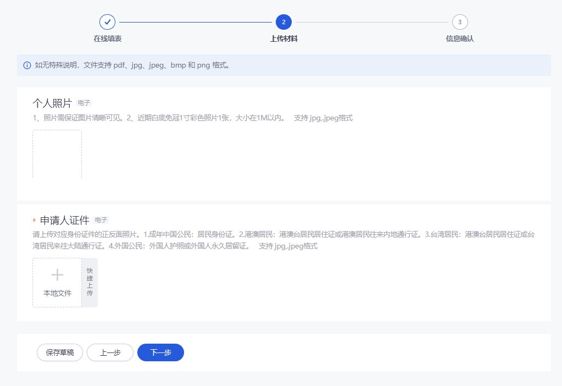Go back with the 上一步 button
The width and height of the screenshot is (562, 386).
click(x=110, y=352)
